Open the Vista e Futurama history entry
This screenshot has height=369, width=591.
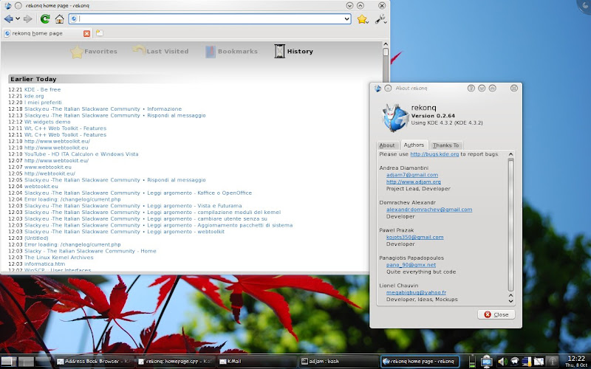point(133,206)
